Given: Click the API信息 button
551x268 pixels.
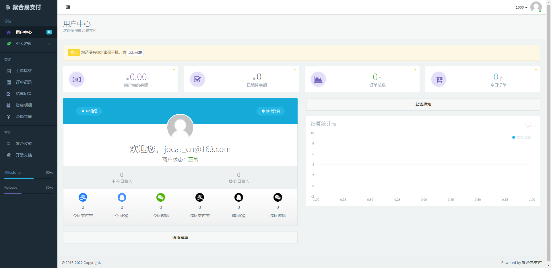Looking at the screenshot, I should pyautogui.click(x=89, y=111).
